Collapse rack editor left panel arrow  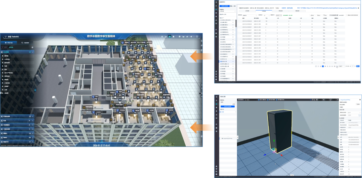(238, 137)
